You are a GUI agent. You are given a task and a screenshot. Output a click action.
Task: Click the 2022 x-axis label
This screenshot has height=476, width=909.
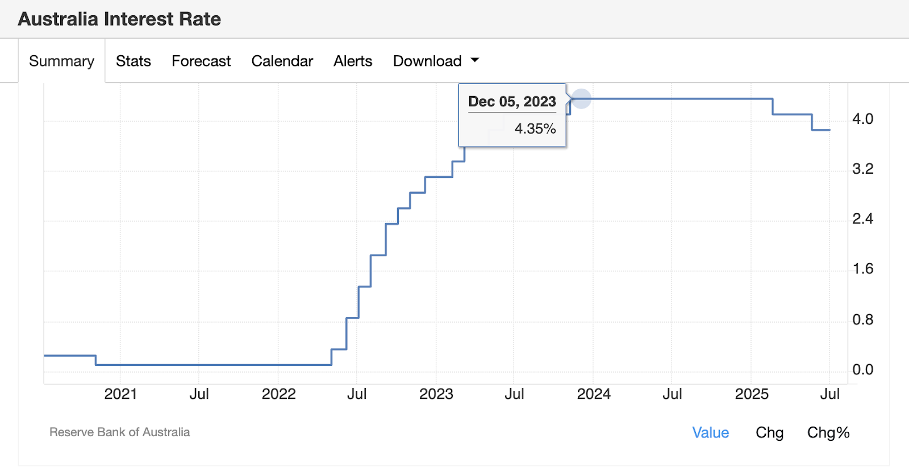[x=278, y=394]
